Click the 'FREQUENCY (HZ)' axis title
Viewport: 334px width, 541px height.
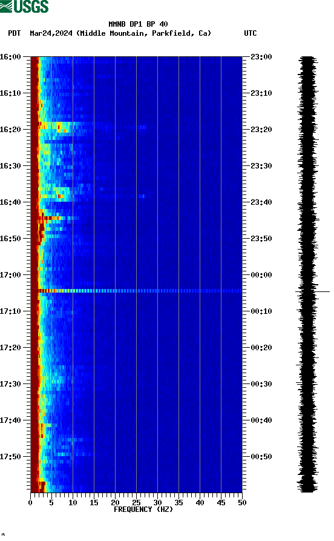(x=143, y=509)
